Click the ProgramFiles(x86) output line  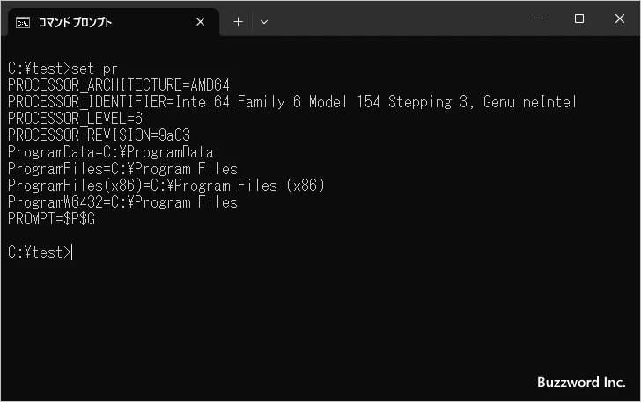coord(166,186)
